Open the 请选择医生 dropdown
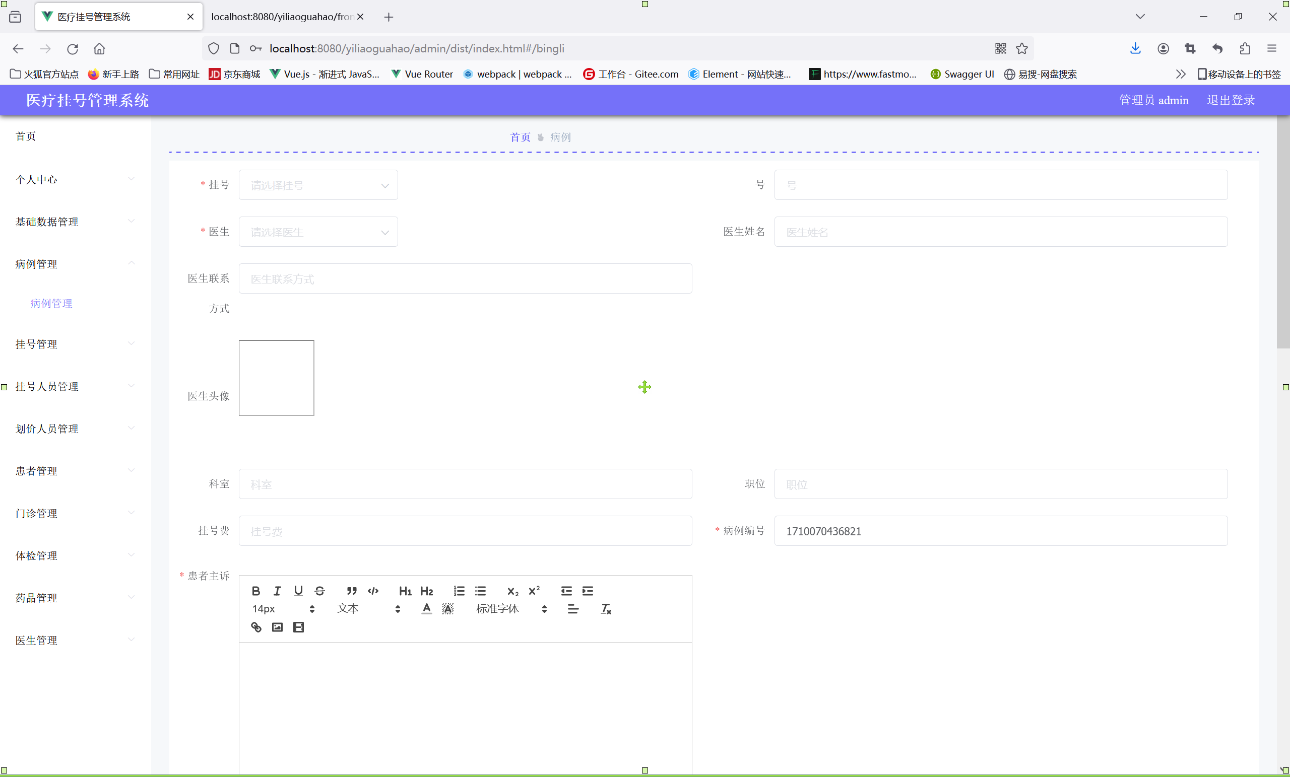Screen dimensions: 1290x777 (x=318, y=232)
